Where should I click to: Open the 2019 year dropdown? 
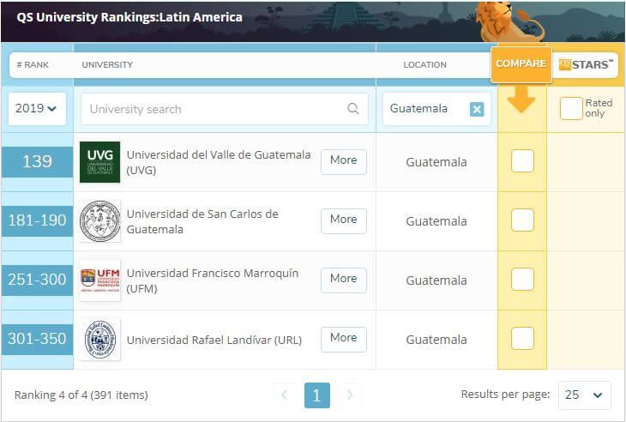(37, 109)
